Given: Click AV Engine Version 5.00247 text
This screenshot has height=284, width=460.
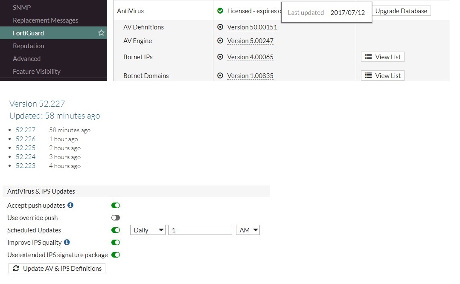Looking at the screenshot, I should [x=250, y=41].
